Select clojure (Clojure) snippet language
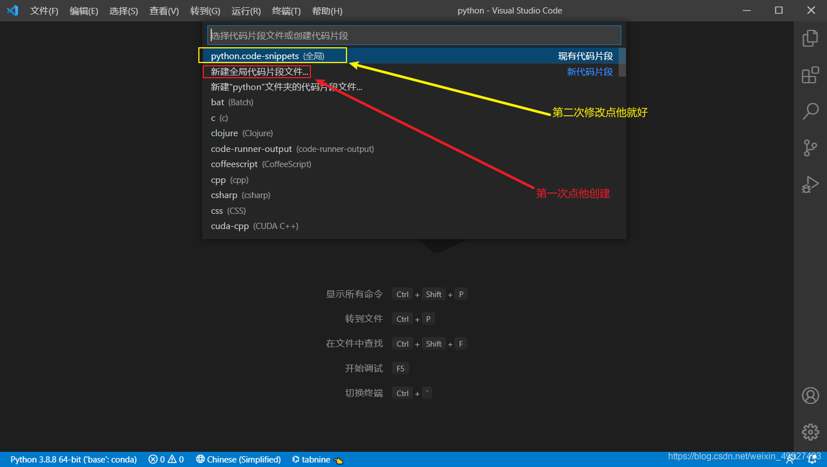827x467 pixels. [411, 133]
